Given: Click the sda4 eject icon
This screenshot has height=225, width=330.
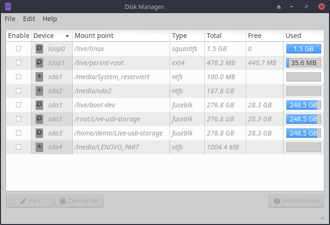Looking at the screenshot, I should 39,147.
